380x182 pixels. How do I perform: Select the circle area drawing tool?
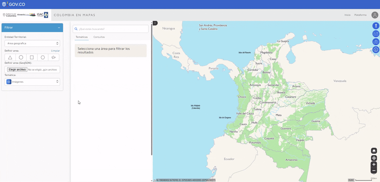click(x=21, y=58)
